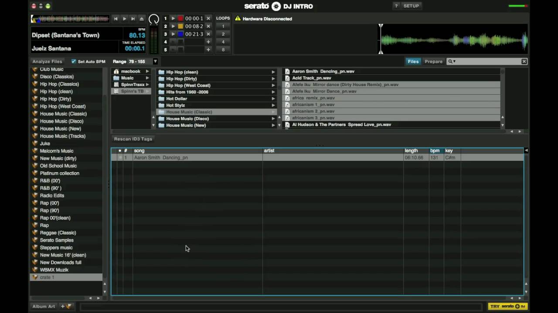Image resolution: width=558 pixels, height=313 pixels.
Task: Set auto loop length 8
Action: pyautogui.click(x=223, y=50)
